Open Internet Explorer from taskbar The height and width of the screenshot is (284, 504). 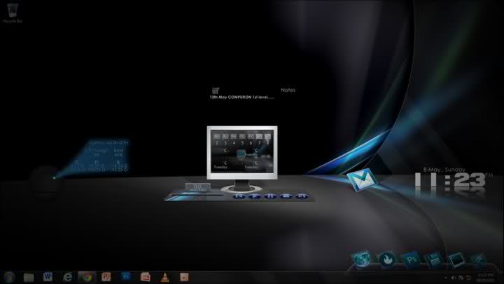click(x=67, y=277)
